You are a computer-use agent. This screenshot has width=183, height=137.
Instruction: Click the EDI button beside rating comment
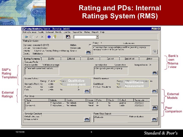(155, 52)
